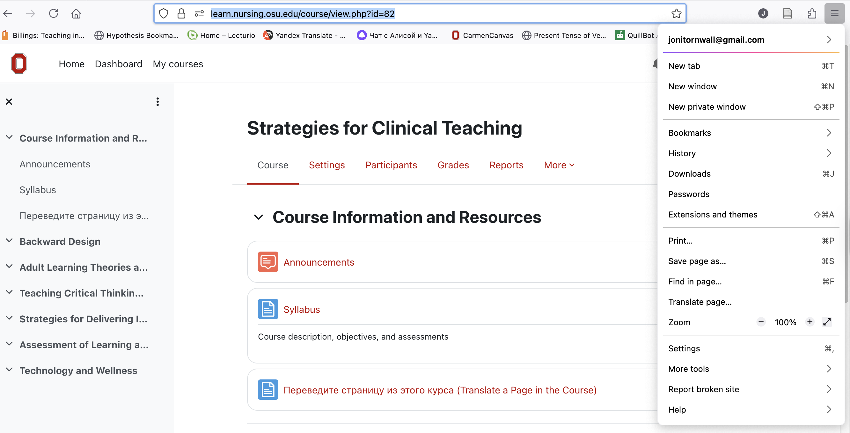Image resolution: width=850 pixels, height=433 pixels.
Task: Bookmark this page with the star icon
Action: click(676, 13)
